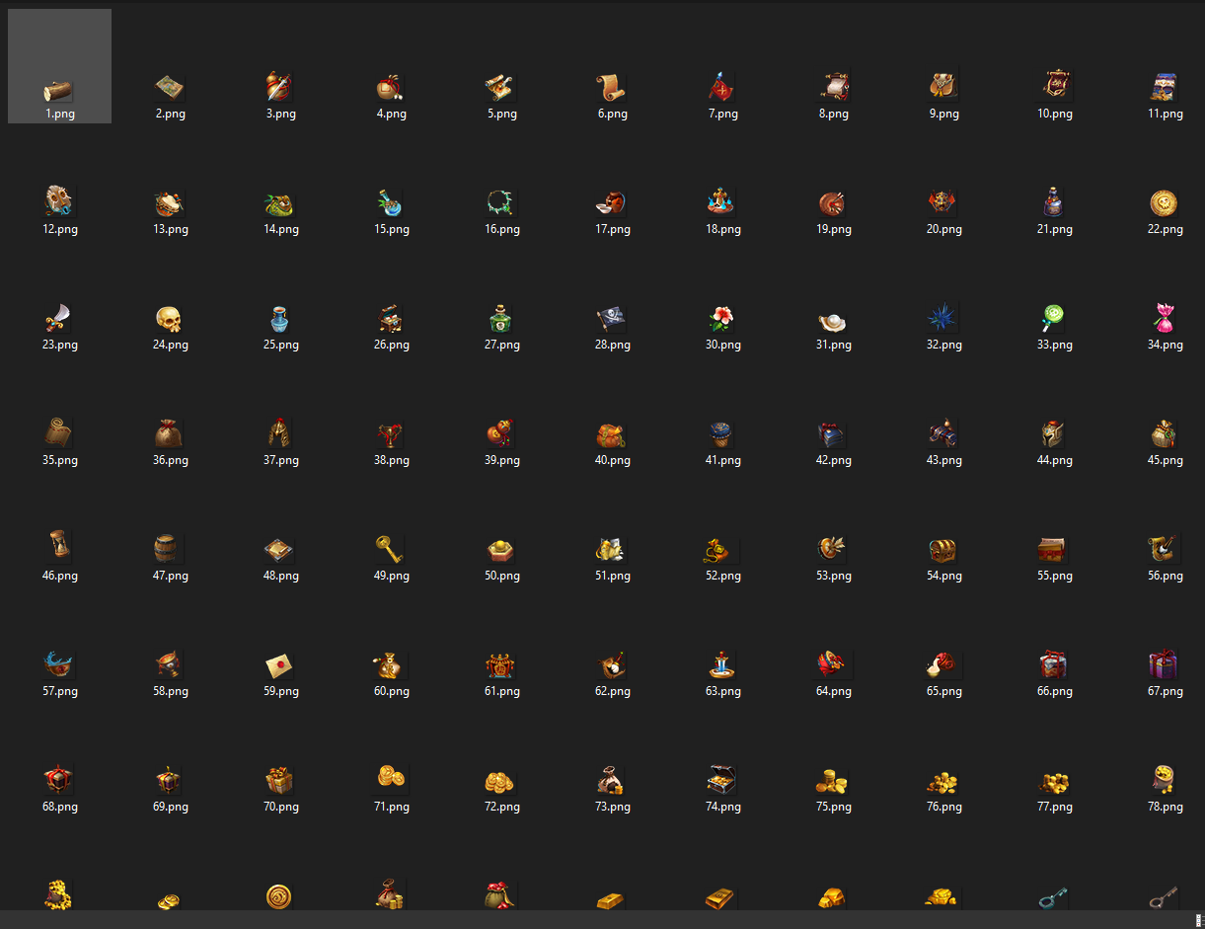Select the file label 11.png
Image resolution: width=1205 pixels, height=929 pixels.
1165,114
